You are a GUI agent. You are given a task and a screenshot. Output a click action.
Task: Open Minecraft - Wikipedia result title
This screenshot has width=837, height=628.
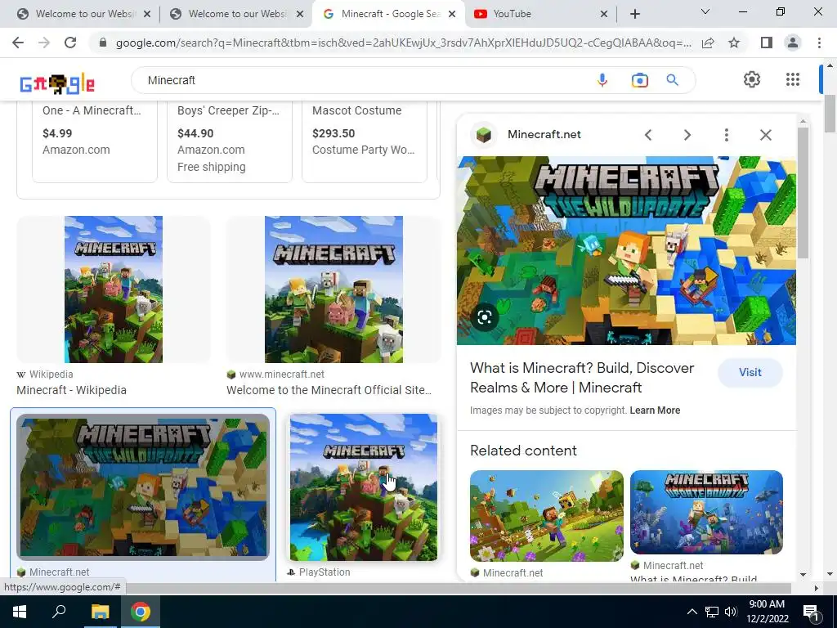(x=72, y=390)
